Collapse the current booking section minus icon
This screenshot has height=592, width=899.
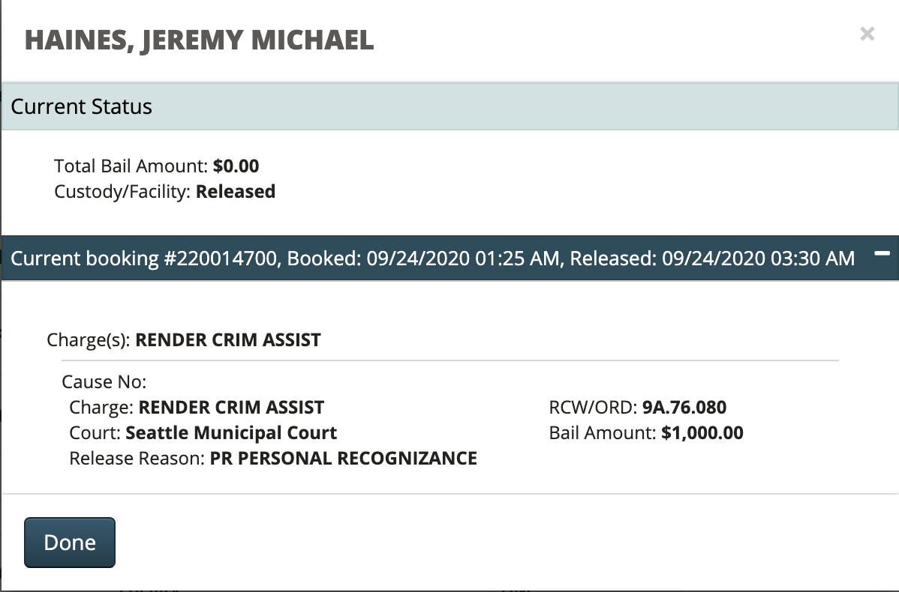click(882, 255)
